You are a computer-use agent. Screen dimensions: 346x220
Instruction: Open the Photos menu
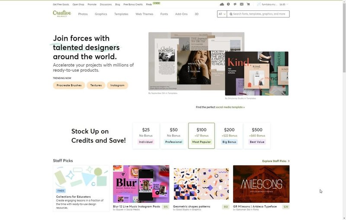click(x=83, y=14)
